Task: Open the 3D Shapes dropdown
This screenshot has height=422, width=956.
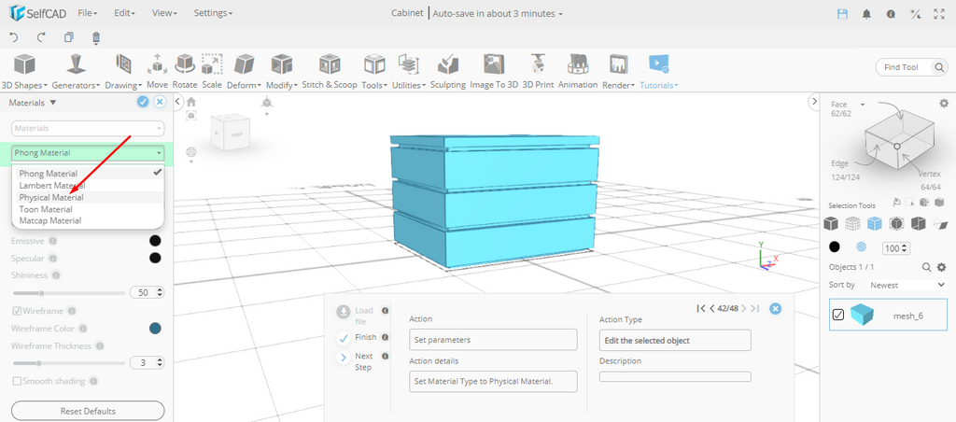Action: coord(24,84)
